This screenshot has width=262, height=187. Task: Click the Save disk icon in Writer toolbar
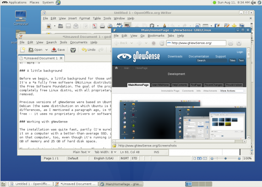[x=68, y=26]
